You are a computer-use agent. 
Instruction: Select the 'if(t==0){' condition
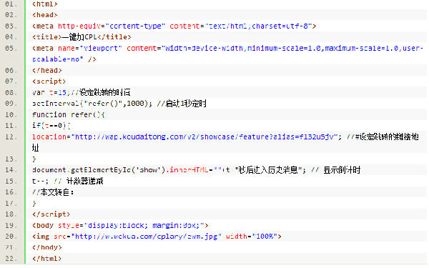click(51, 126)
